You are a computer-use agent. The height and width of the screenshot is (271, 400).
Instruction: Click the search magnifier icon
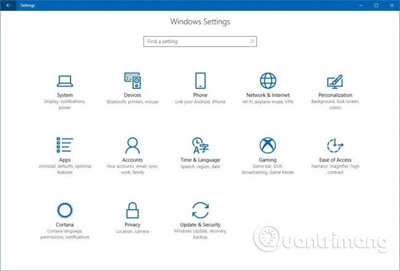click(252, 41)
